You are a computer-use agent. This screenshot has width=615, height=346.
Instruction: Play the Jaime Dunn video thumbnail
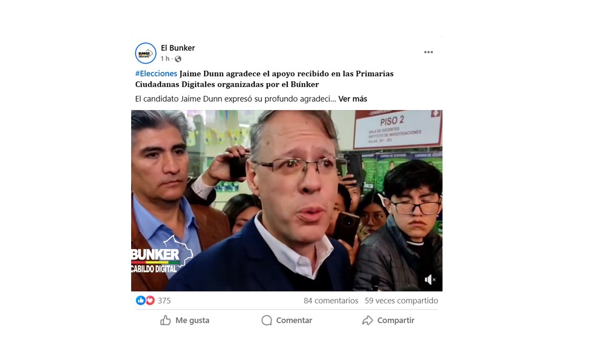286,200
